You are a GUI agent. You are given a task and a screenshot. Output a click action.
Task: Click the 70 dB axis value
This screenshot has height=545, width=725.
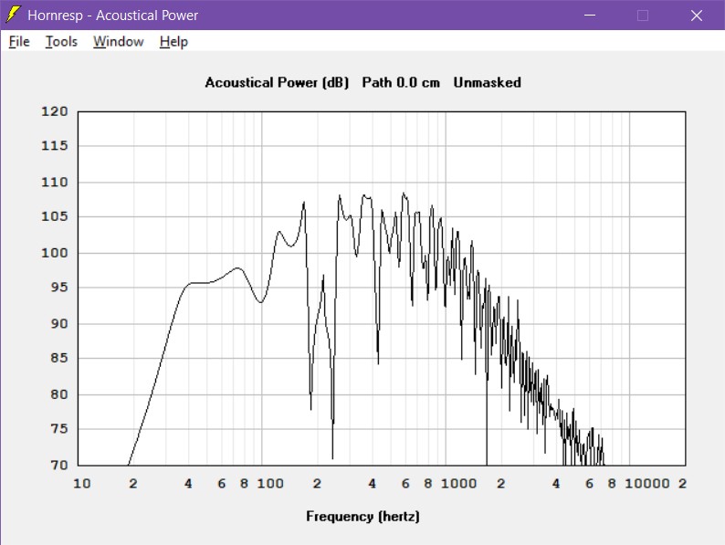coord(59,465)
